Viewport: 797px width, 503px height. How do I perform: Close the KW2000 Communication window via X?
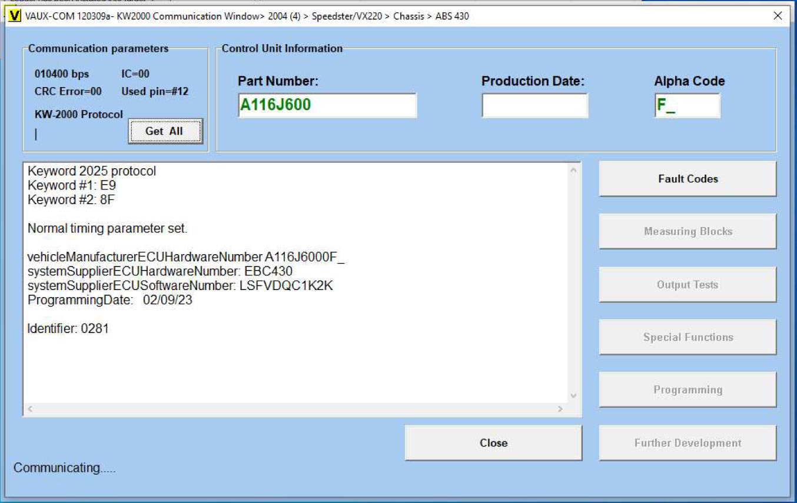click(x=778, y=16)
